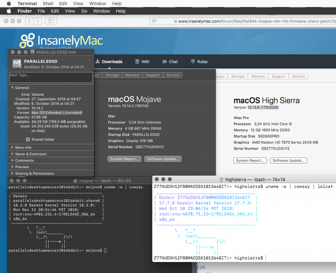Viewport: 336px width, 273px height.
Task: Click the Capacity 67,86 GB value
Action: coord(39,117)
